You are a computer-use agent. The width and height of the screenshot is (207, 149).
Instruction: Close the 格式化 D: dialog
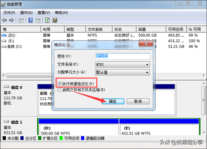[146, 43]
